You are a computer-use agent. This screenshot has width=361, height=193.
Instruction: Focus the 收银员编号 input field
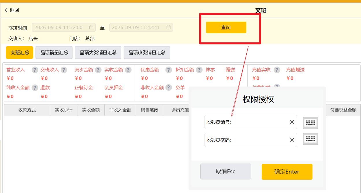[250, 122]
